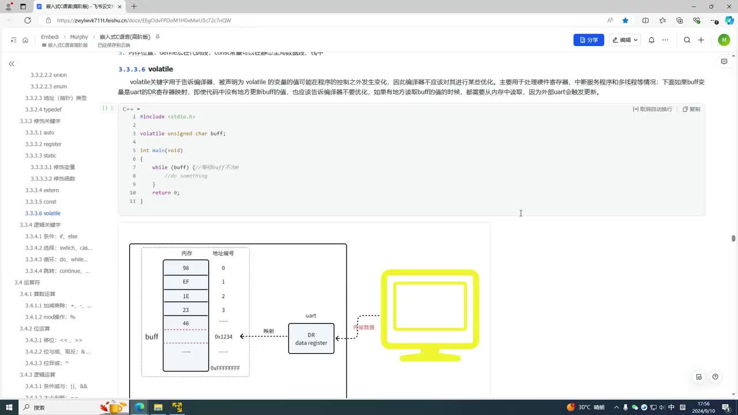Click the uart diagram image
Screen dimensions: 738x415
[x=304, y=310]
